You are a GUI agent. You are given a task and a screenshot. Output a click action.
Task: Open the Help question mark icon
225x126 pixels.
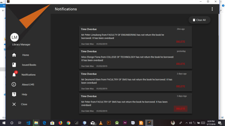pos(14,94)
